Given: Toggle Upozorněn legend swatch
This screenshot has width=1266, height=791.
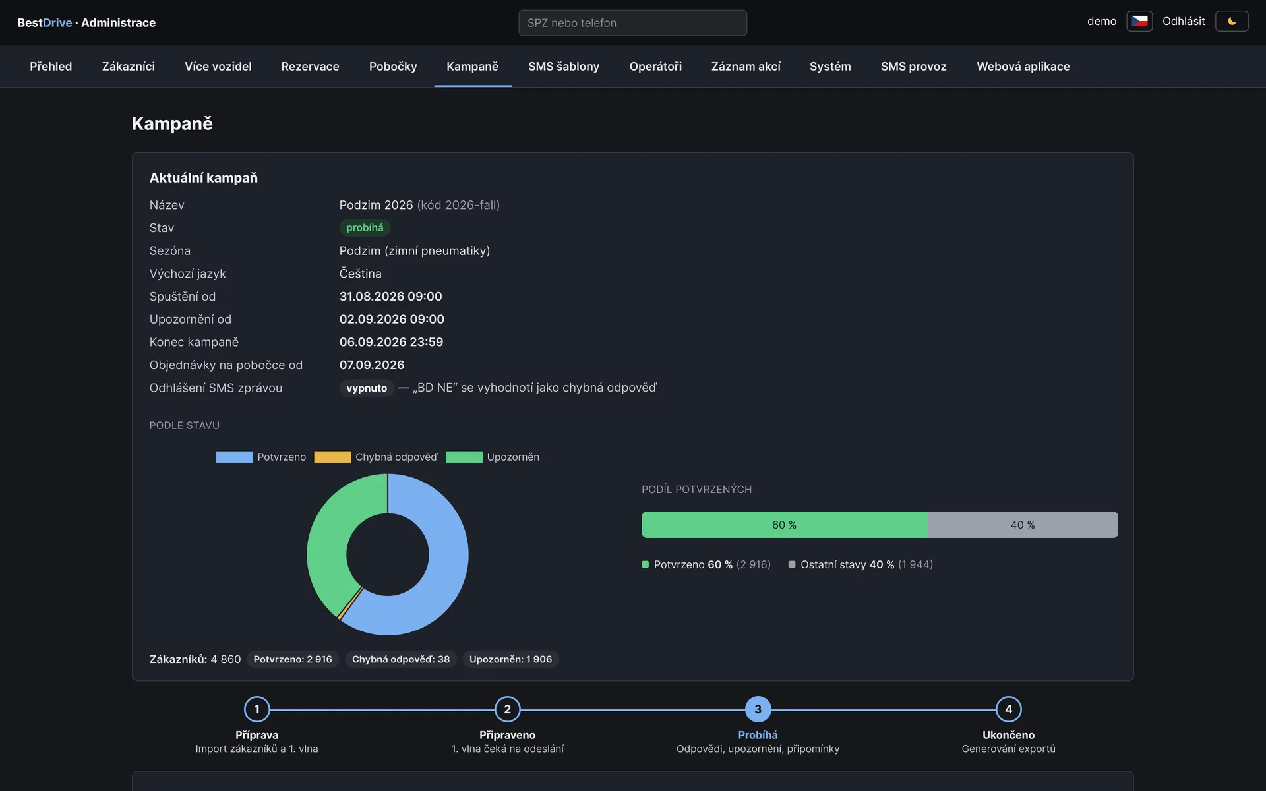Looking at the screenshot, I should [x=464, y=457].
